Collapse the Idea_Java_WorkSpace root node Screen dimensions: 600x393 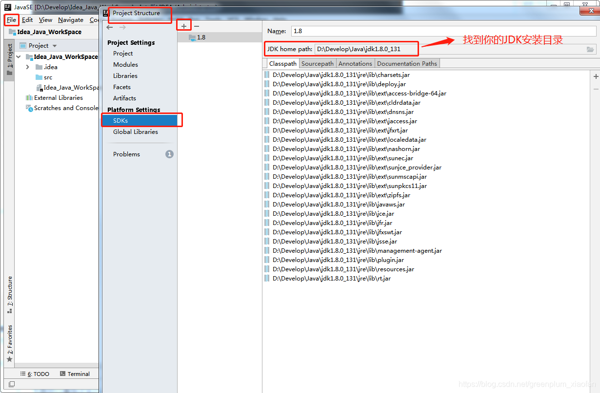pyautogui.click(x=19, y=57)
